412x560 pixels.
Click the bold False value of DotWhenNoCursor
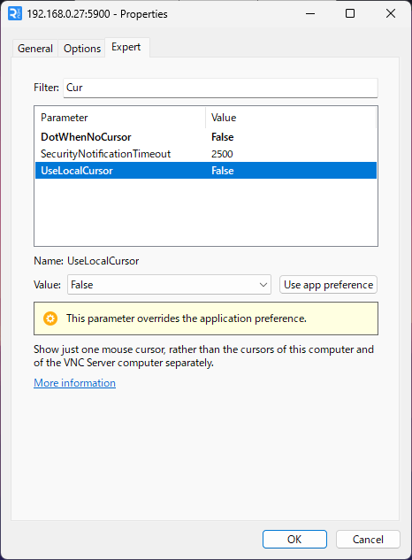(x=223, y=137)
